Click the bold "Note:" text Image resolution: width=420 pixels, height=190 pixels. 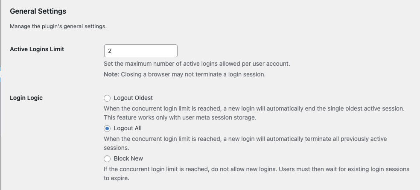[x=111, y=74]
